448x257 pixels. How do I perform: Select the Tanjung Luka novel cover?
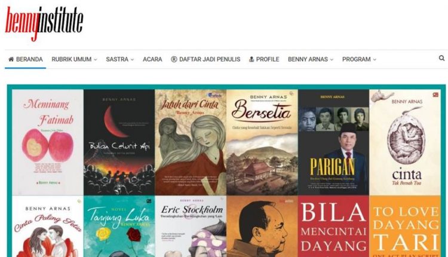[x=119, y=226]
